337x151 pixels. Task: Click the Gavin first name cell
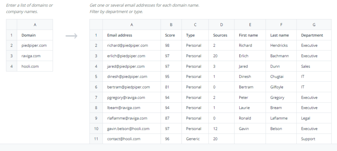pos(250,129)
